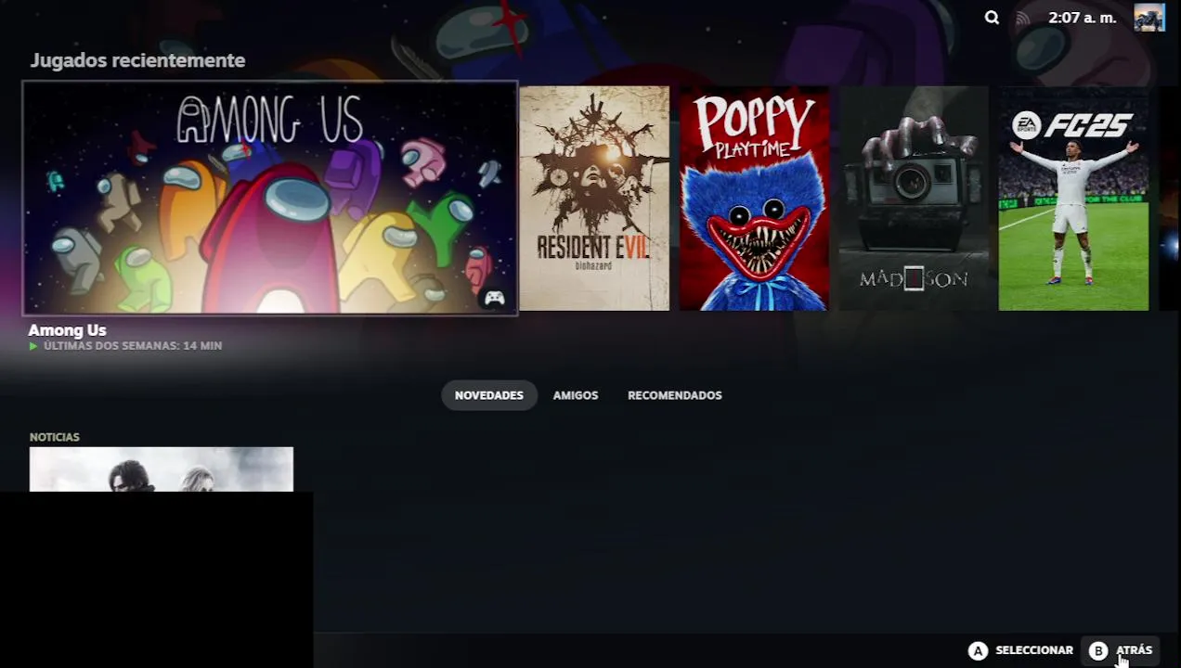This screenshot has width=1181, height=668.
Task: Open the Resident Evil 7 biohazard cover
Action: pyautogui.click(x=594, y=199)
